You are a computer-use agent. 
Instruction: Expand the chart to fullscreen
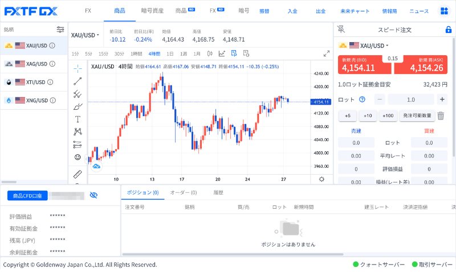[327, 53]
